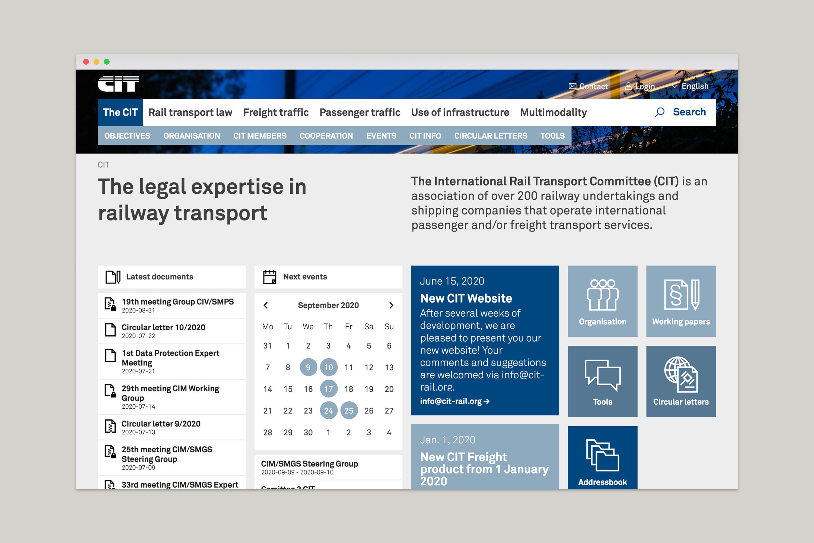Screen dimensions: 814x543
Task: Open New CIT Website news headline
Action: 466,298
